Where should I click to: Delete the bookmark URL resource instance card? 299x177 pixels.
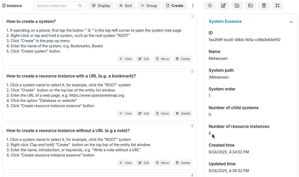pyautogui.click(x=183, y=114)
